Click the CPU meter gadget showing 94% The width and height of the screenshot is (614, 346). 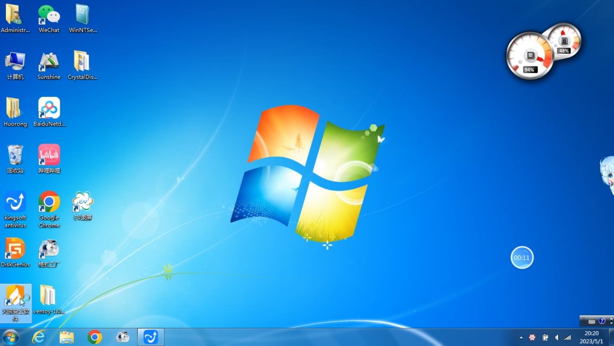(x=530, y=56)
